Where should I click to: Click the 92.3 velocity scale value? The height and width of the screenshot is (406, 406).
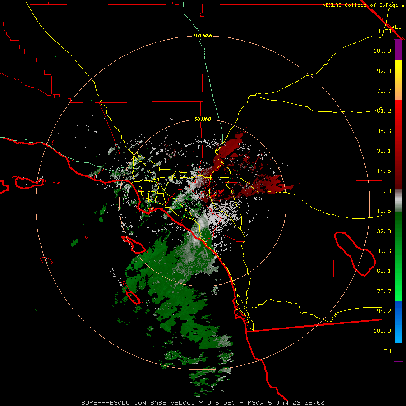tap(384, 71)
